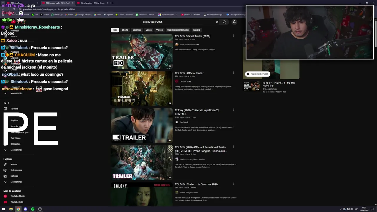Open OBS Studio from the taskbar
Viewport: 377px width, 212px height.
[x=40, y=209]
